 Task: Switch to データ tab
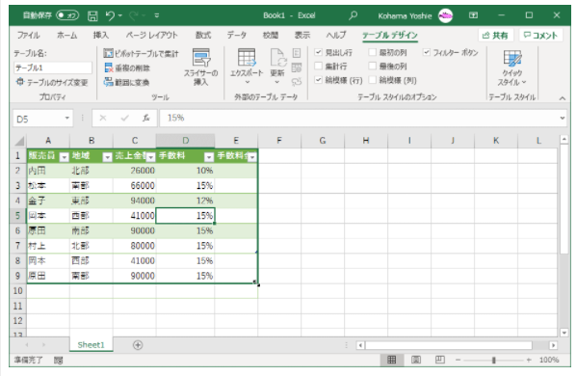[x=237, y=35]
